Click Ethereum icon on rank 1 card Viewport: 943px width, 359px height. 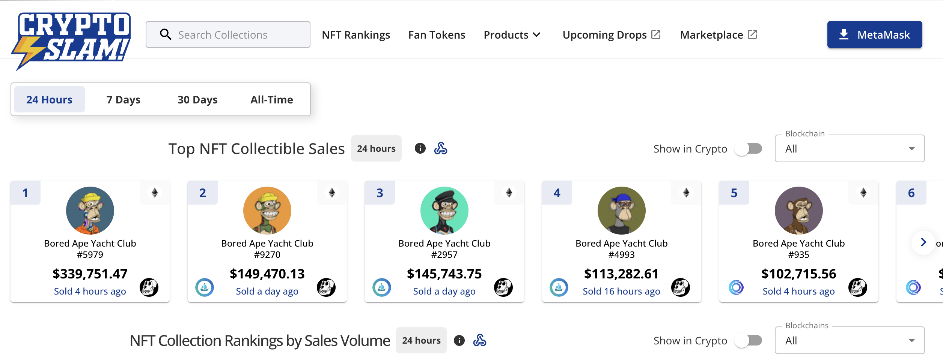coord(155,193)
